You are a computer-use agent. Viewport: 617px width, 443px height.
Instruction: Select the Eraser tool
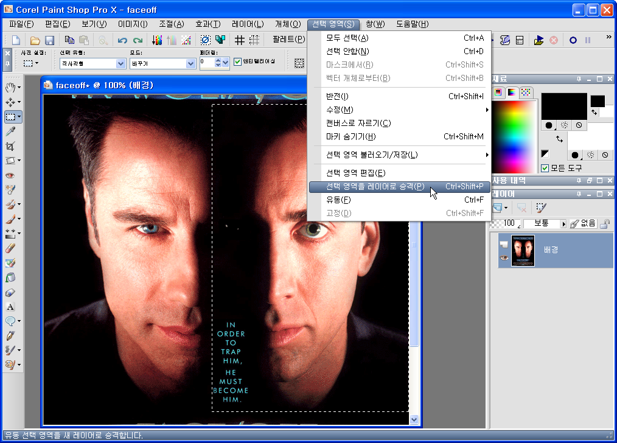[x=10, y=248]
